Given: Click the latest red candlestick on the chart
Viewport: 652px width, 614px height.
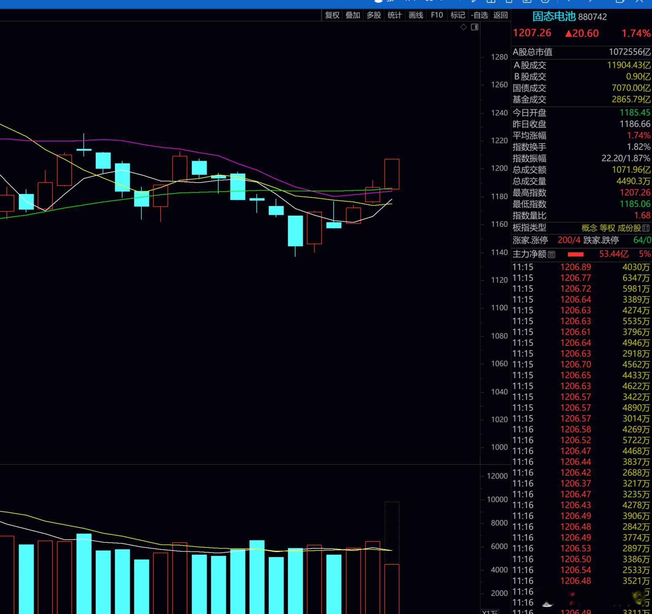Looking at the screenshot, I should [392, 174].
